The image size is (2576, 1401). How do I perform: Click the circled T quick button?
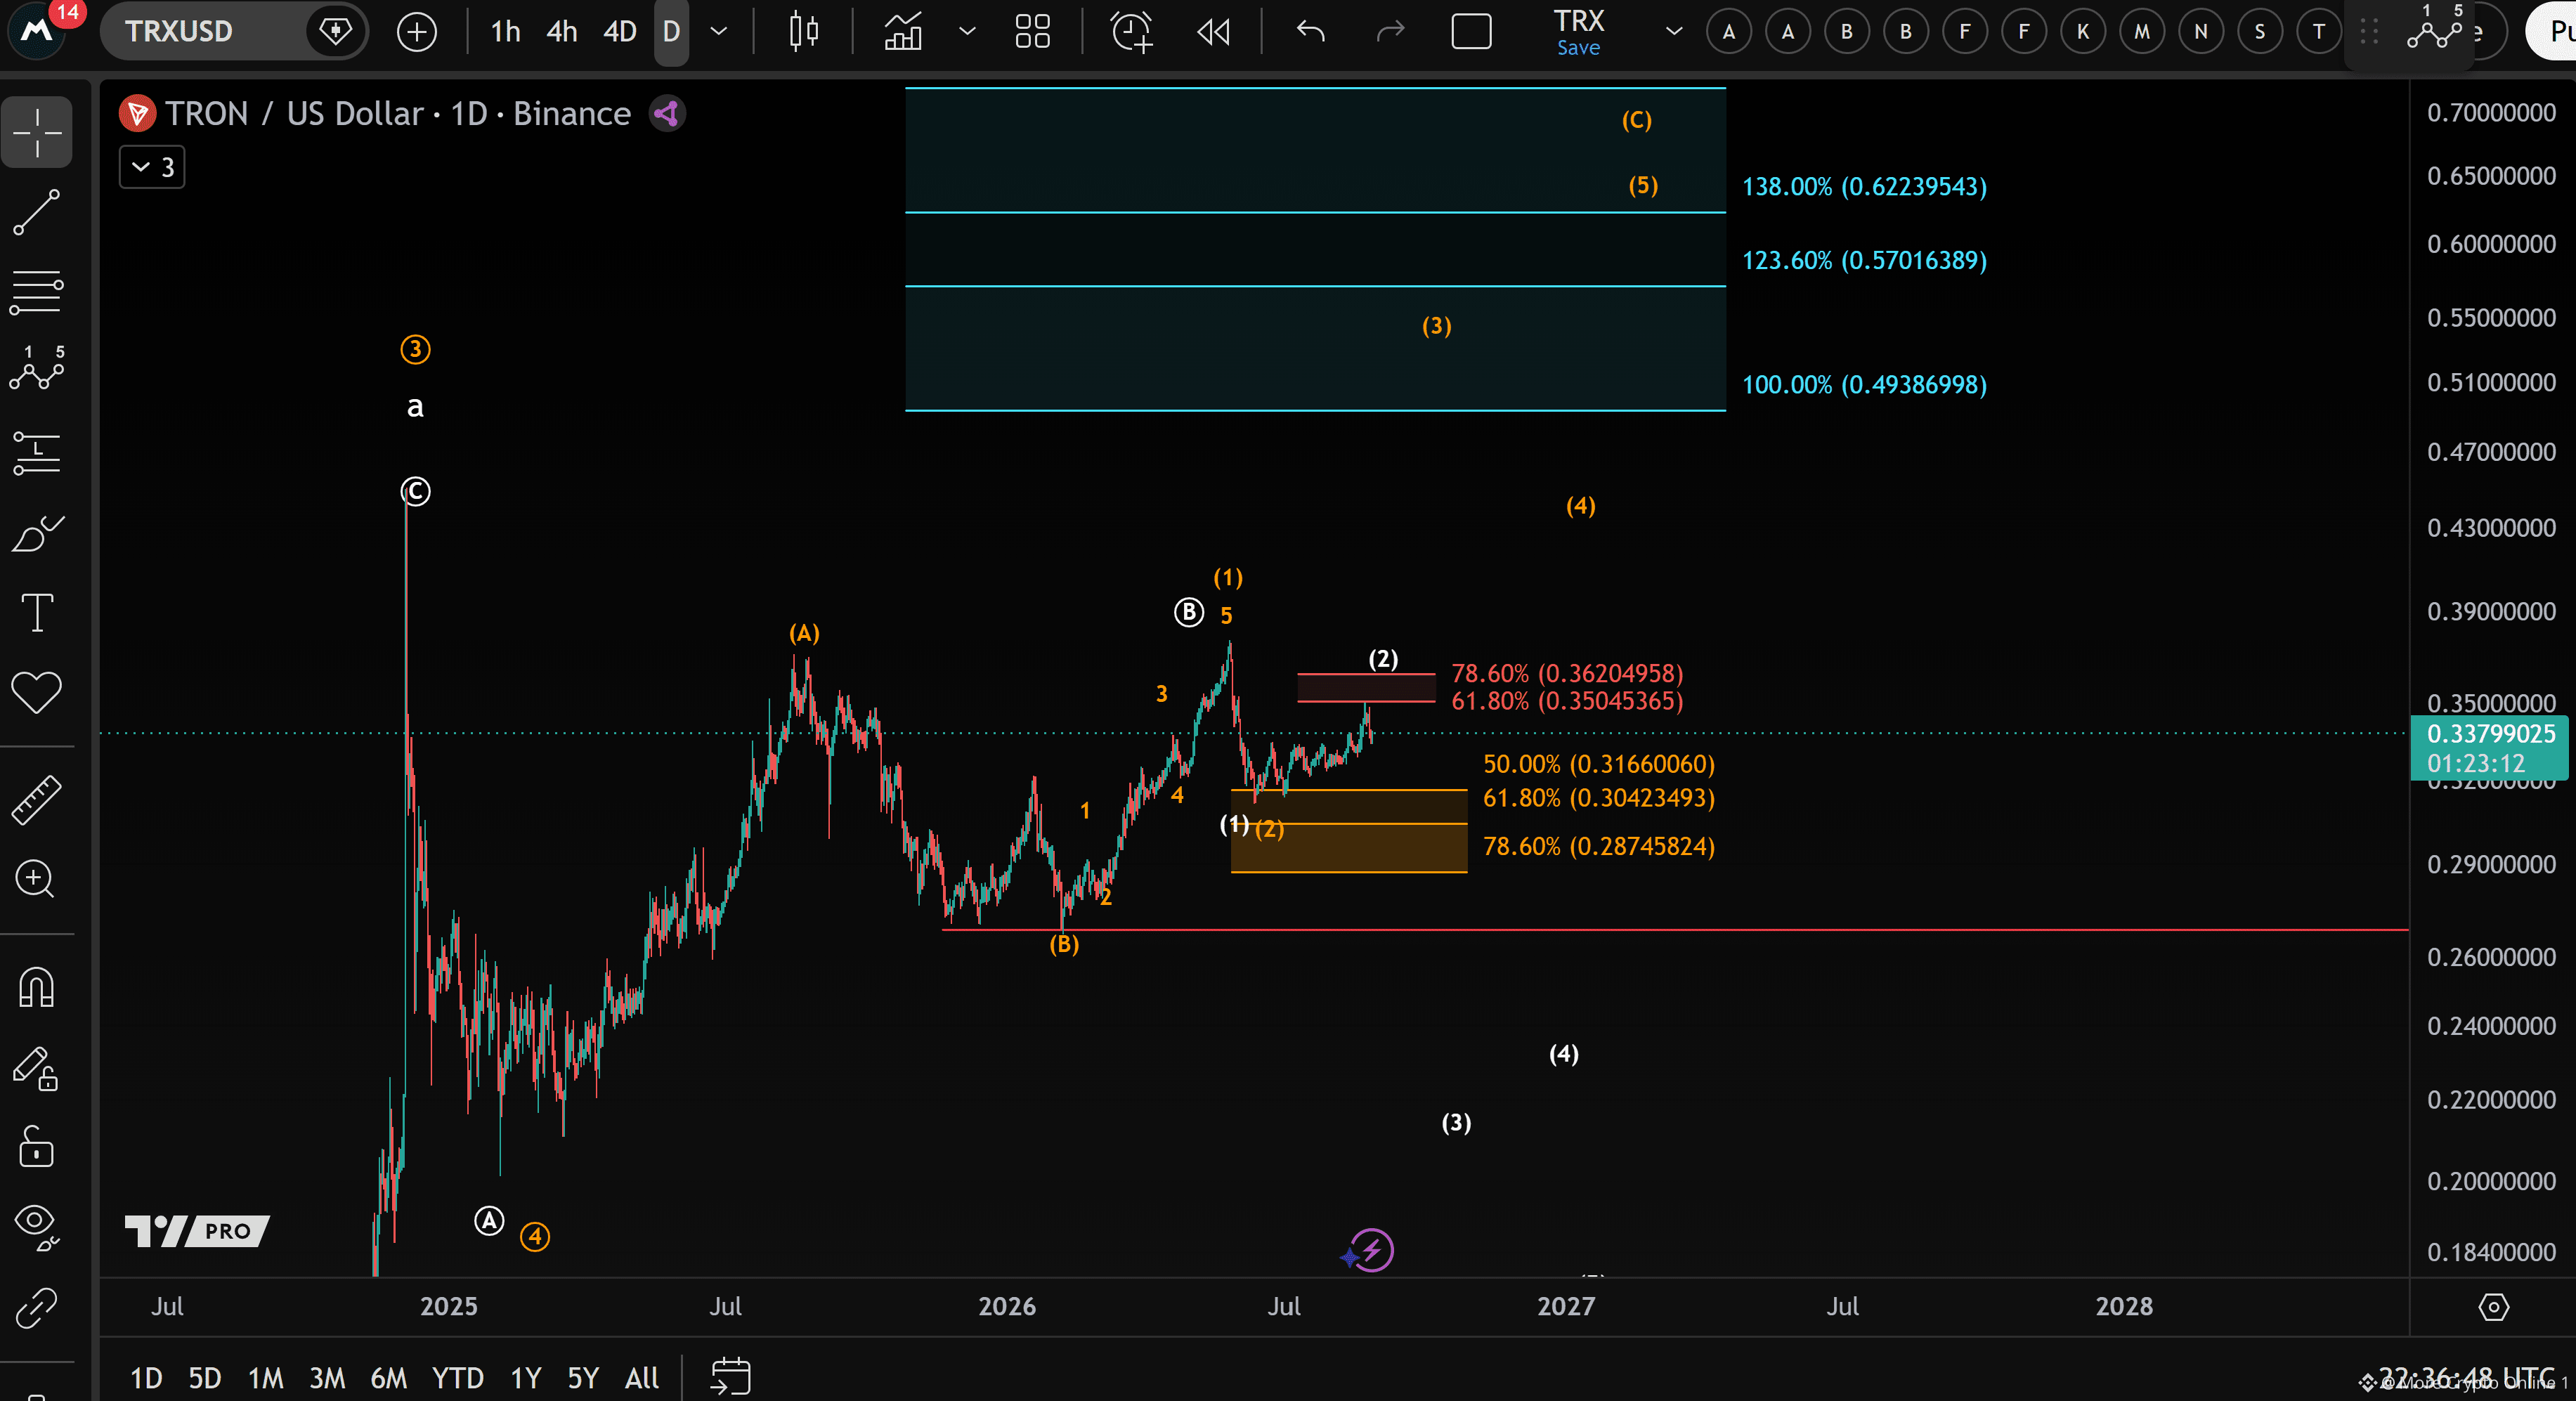click(x=2319, y=32)
